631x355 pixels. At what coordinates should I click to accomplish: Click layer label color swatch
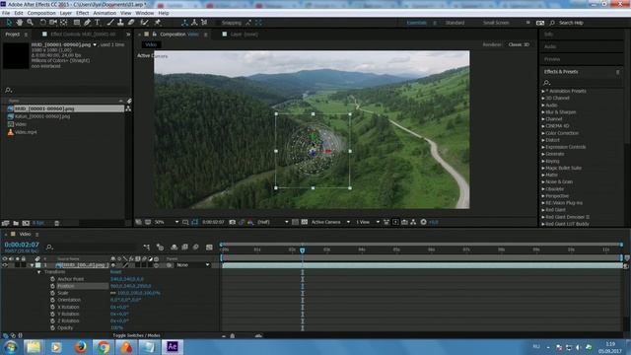click(x=38, y=265)
